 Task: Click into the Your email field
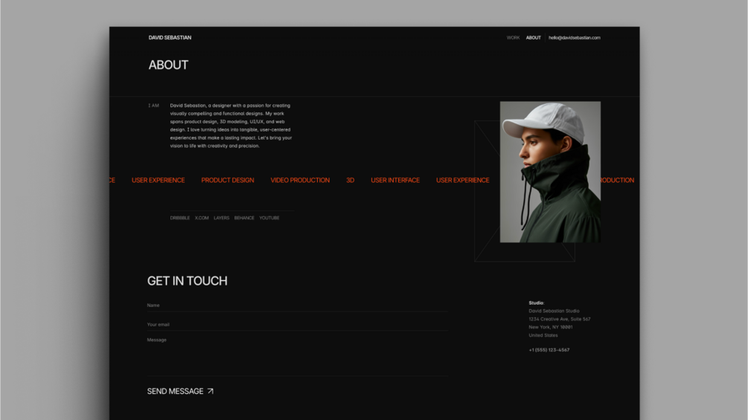click(x=297, y=324)
